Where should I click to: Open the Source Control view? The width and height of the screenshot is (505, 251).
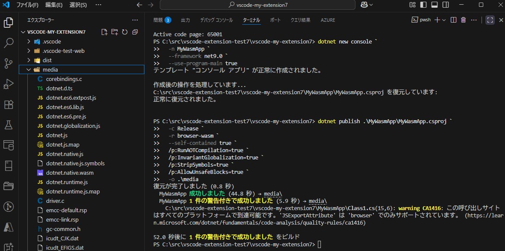click(x=9, y=63)
